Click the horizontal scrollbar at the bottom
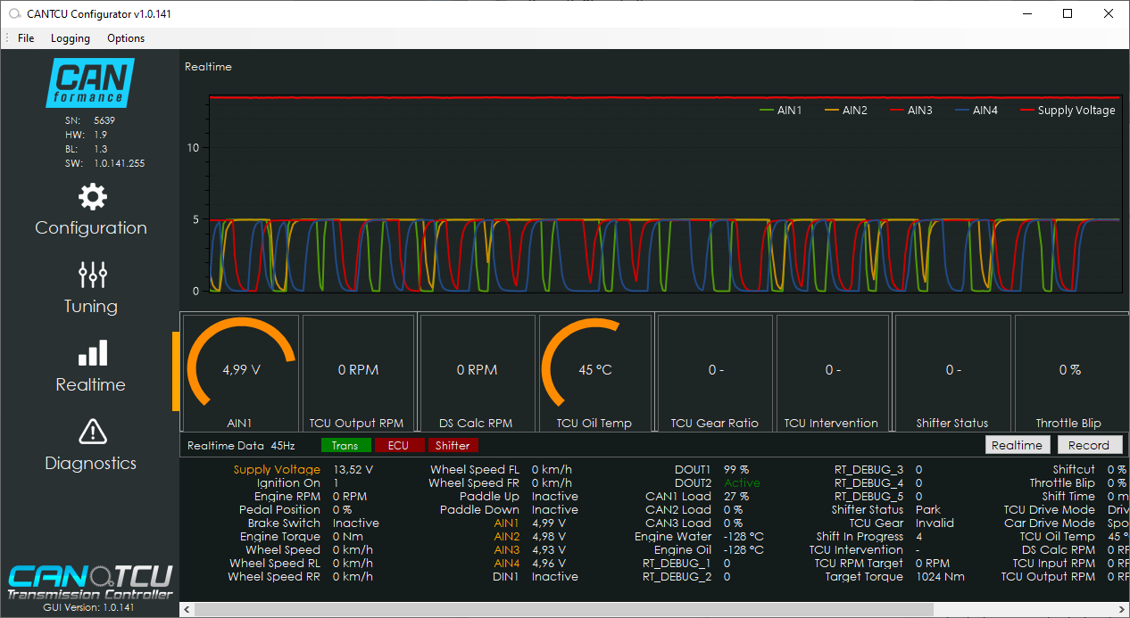Screen dimensions: 1130x618 [562, 609]
